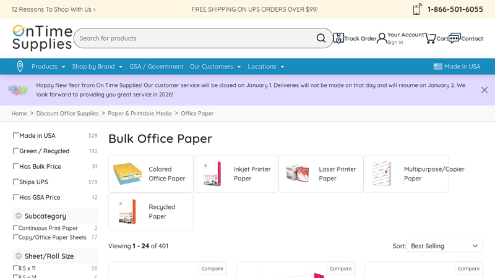The image size is (495, 278).
Task: Click the fireworks image in announcement banner
Action: tap(18, 90)
